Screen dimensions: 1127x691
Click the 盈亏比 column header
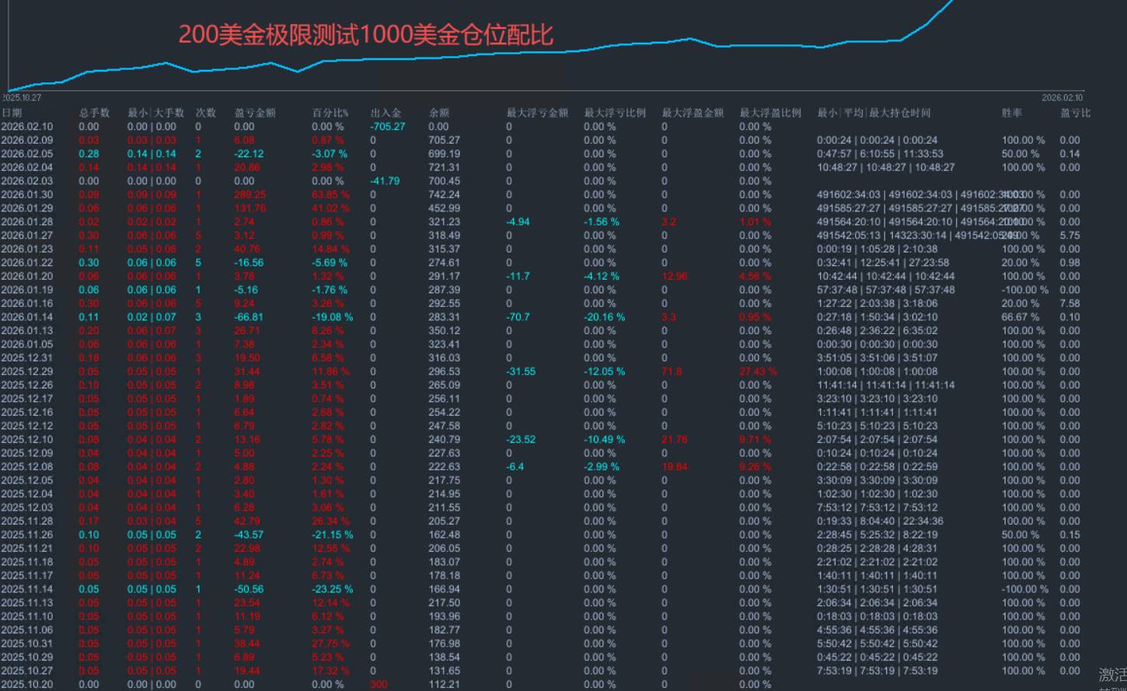coord(1076,113)
